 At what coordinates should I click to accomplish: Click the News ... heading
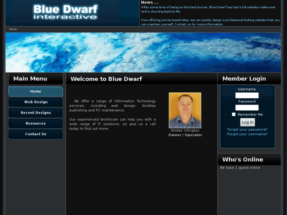click(150, 2)
